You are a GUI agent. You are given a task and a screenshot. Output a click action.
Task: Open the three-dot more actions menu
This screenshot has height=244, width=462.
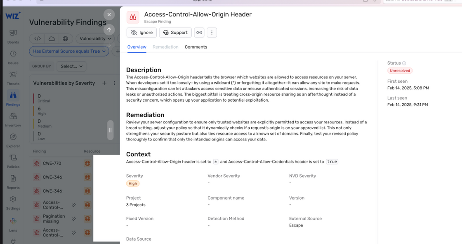pos(212,33)
